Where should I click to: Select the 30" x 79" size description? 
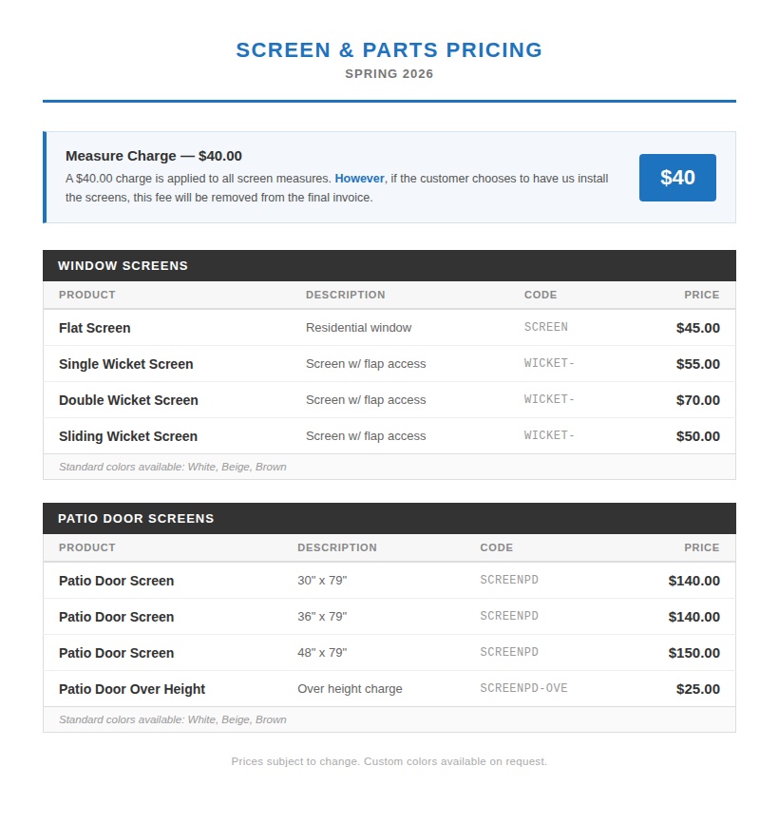[x=322, y=581]
